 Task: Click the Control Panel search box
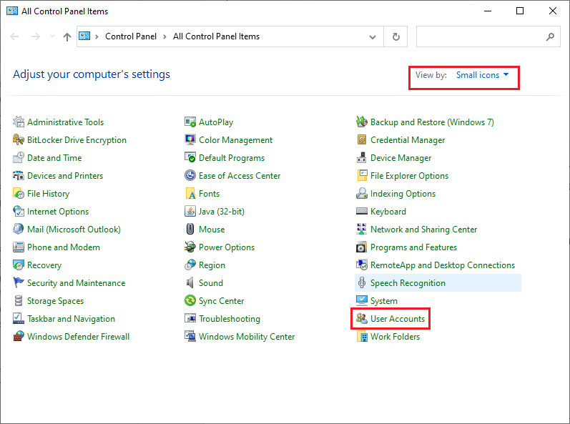tap(479, 36)
